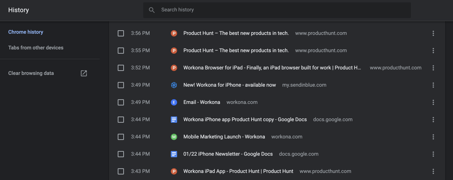This screenshot has width=453, height=180.
Task: Click Product Hunt favicon on 3:56 PM row
Action: [x=174, y=33]
